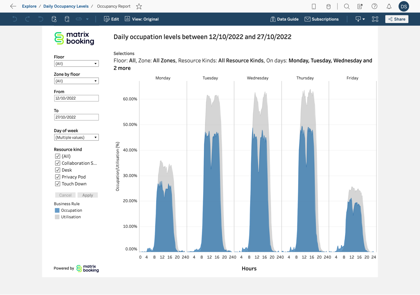The width and height of the screenshot is (420, 295).
Task: Click the back arrow icon
Action: click(13, 6)
